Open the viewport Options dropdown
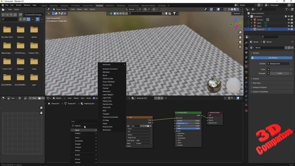The image size is (295, 166). (237, 13)
